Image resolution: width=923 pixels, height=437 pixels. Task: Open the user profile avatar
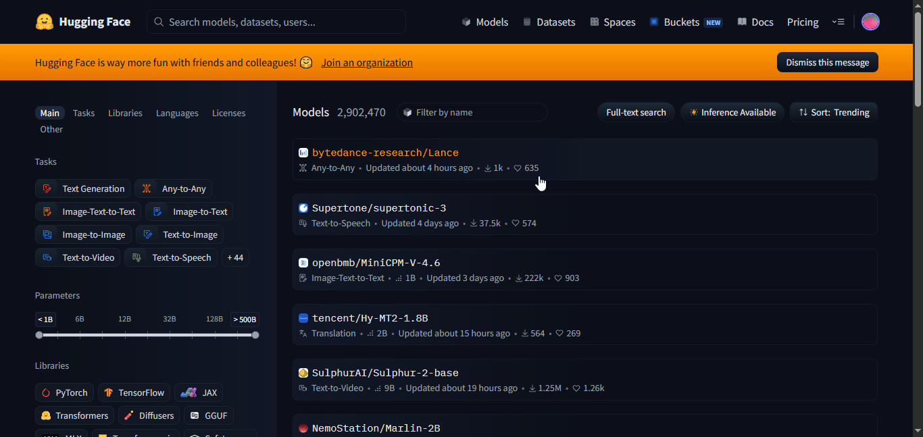click(x=870, y=22)
